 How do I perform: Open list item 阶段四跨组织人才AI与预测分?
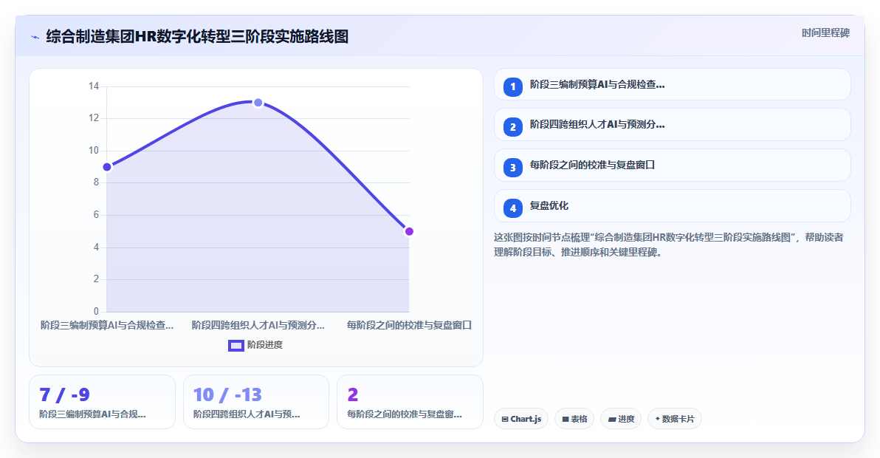point(673,125)
